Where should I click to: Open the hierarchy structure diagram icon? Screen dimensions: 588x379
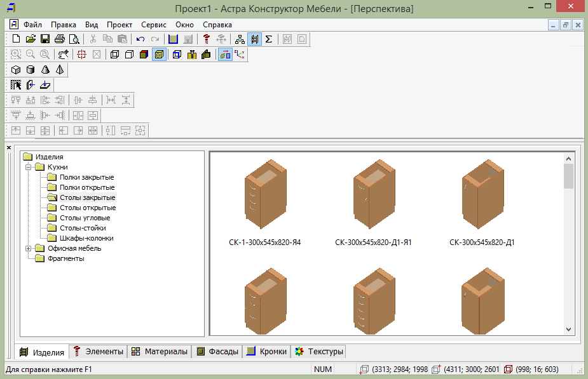click(x=240, y=39)
